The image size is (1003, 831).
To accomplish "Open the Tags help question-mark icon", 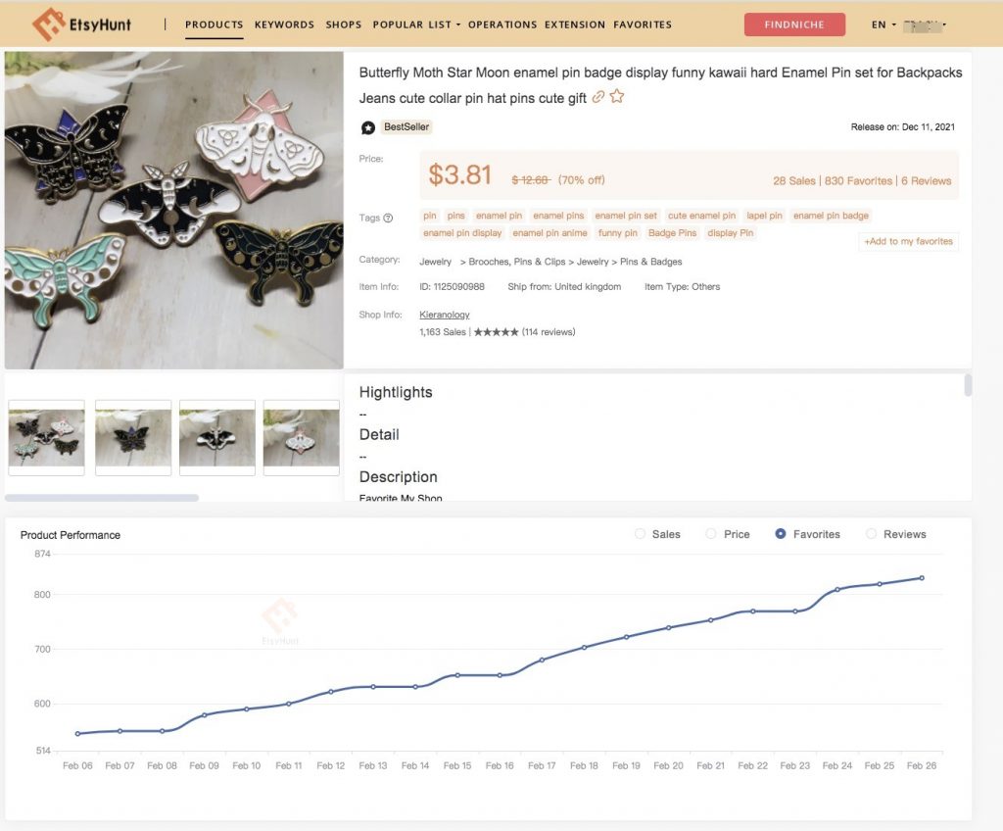I will coord(388,218).
